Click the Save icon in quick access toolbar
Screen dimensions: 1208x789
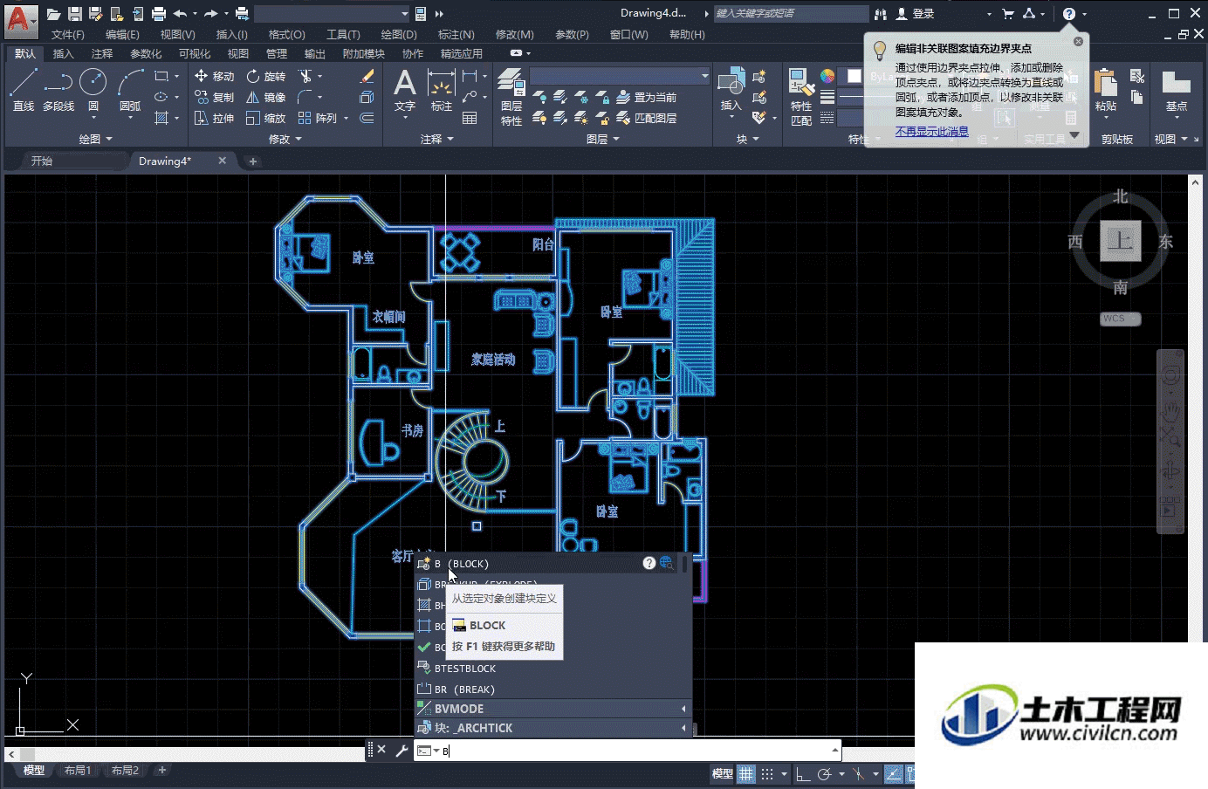(x=74, y=13)
